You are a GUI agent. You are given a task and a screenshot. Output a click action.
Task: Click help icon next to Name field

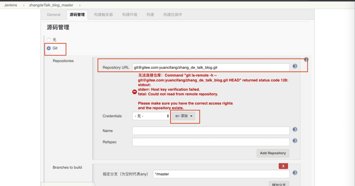(295, 129)
